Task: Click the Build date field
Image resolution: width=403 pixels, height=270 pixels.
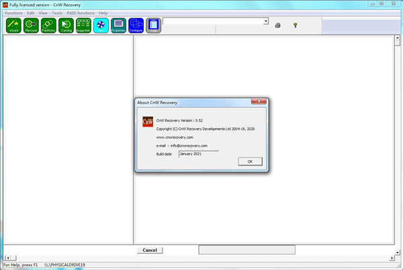Action: coord(199,154)
